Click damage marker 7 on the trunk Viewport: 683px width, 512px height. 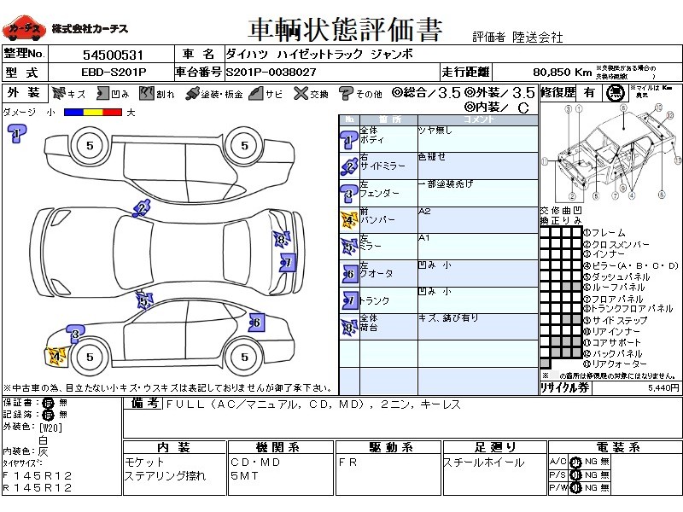pyautogui.click(x=287, y=262)
